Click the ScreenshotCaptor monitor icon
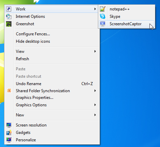This screenshot has width=160, height=147. (x=103, y=24)
